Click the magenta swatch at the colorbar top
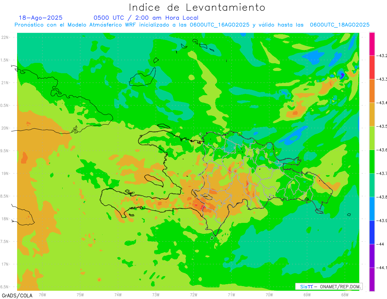 tap(372, 44)
